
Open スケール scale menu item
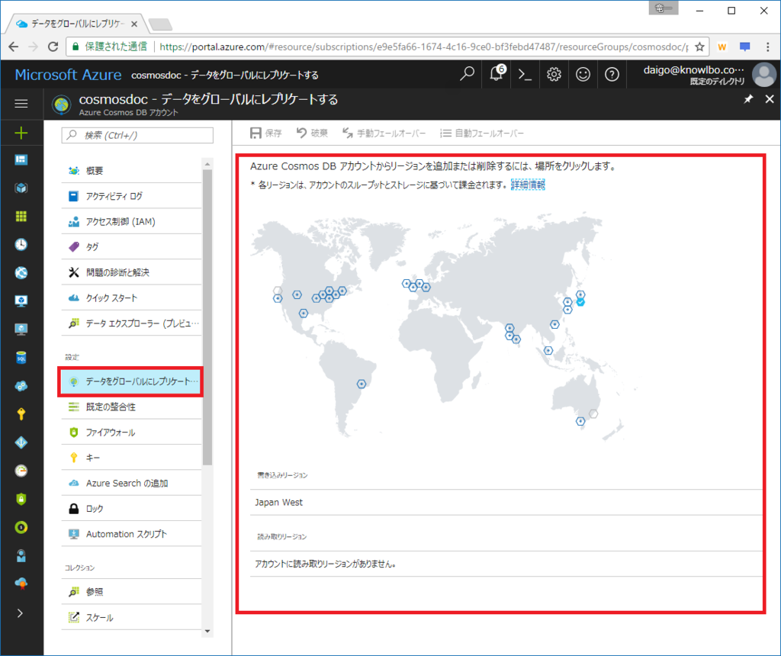click(x=131, y=618)
